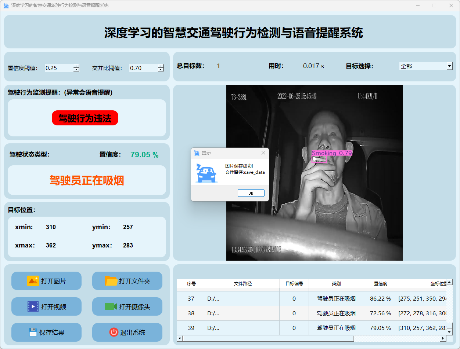Click the floppy disk icon on 保存结果
The height and width of the screenshot is (349, 460).
(33, 332)
